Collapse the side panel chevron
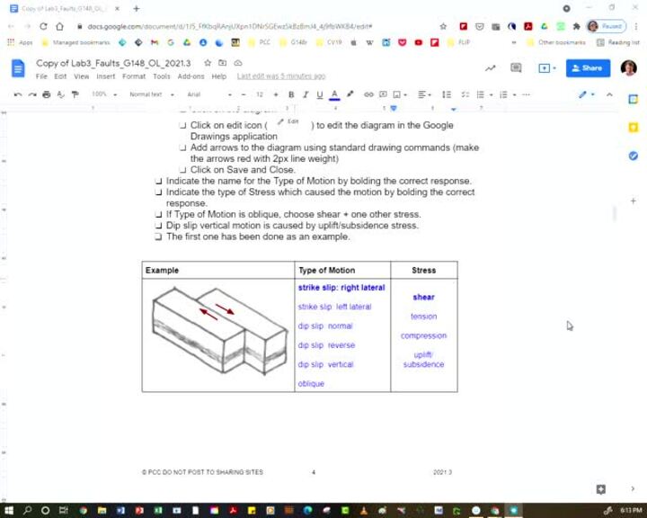The height and width of the screenshot is (518, 647). 633,488
